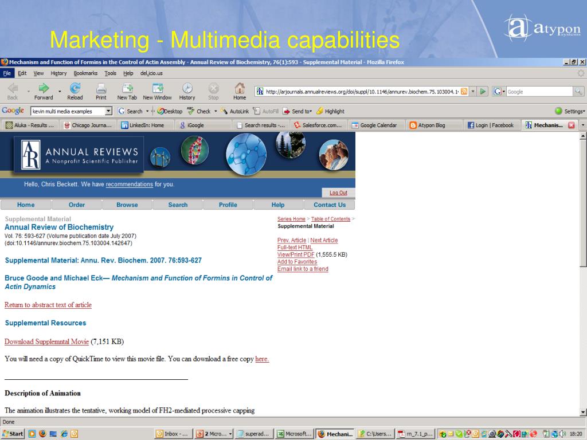This screenshot has width=587, height=440.
Task: Open the View/Print PDF link
Action: pyautogui.click(x=296, y=254)
